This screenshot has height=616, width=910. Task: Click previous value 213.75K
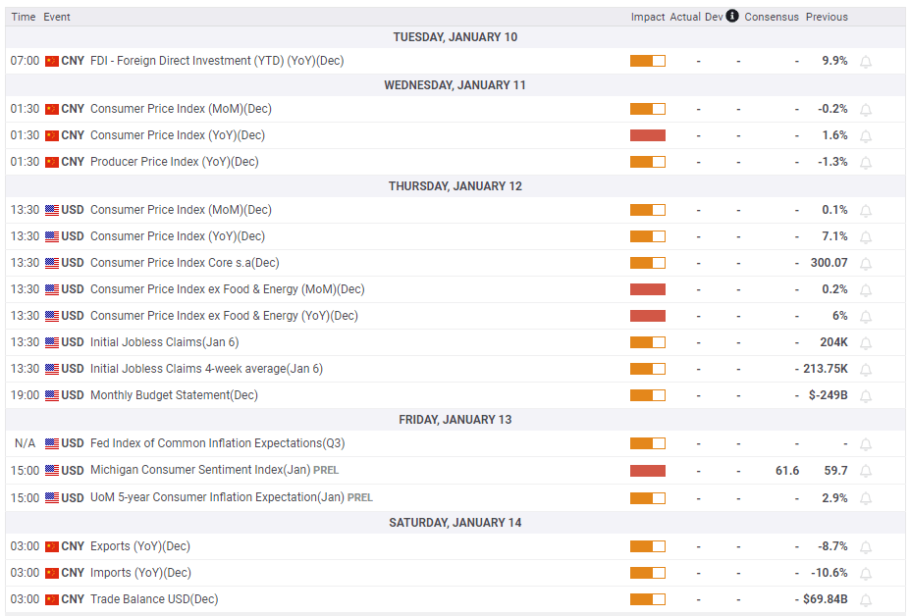pos(826,369)
